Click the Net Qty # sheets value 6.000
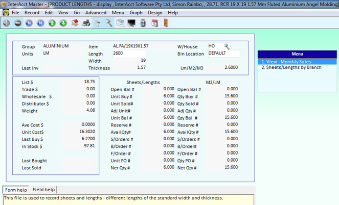339x205 pixels. [x=169, y=167]
